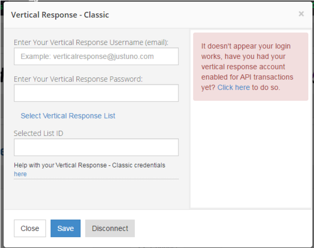Click the empty right panel below the error
The image size is (314, 248).
(249, 155)
